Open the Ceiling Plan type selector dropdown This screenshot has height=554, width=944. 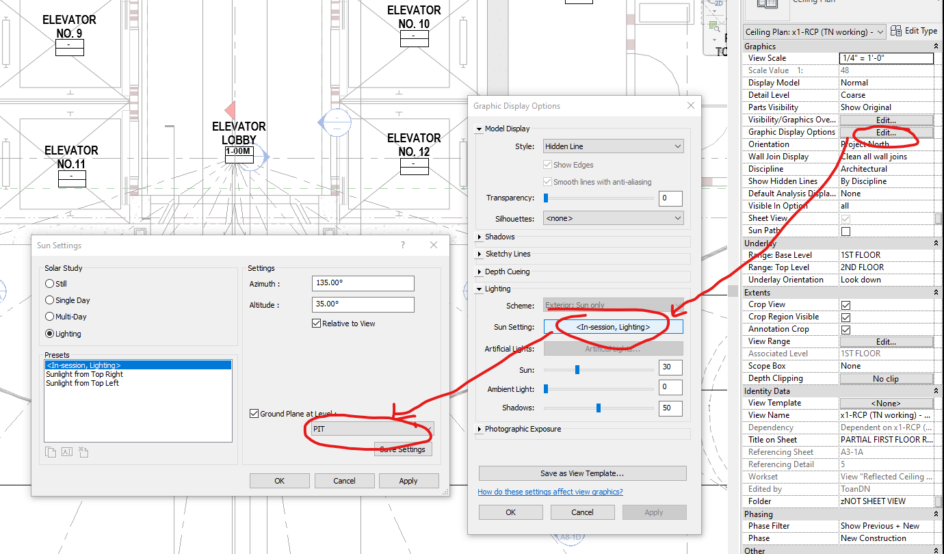pyautogui.click(x=880, y=31)
